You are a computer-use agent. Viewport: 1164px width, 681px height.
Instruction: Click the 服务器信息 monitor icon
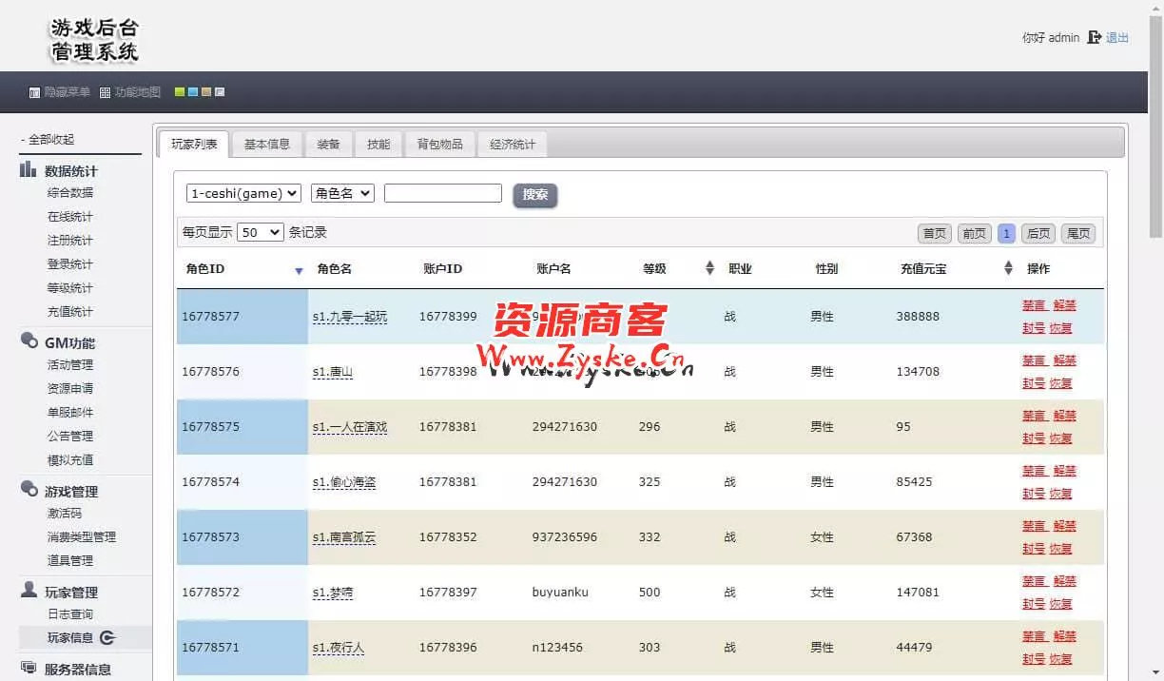pos(29,668)
